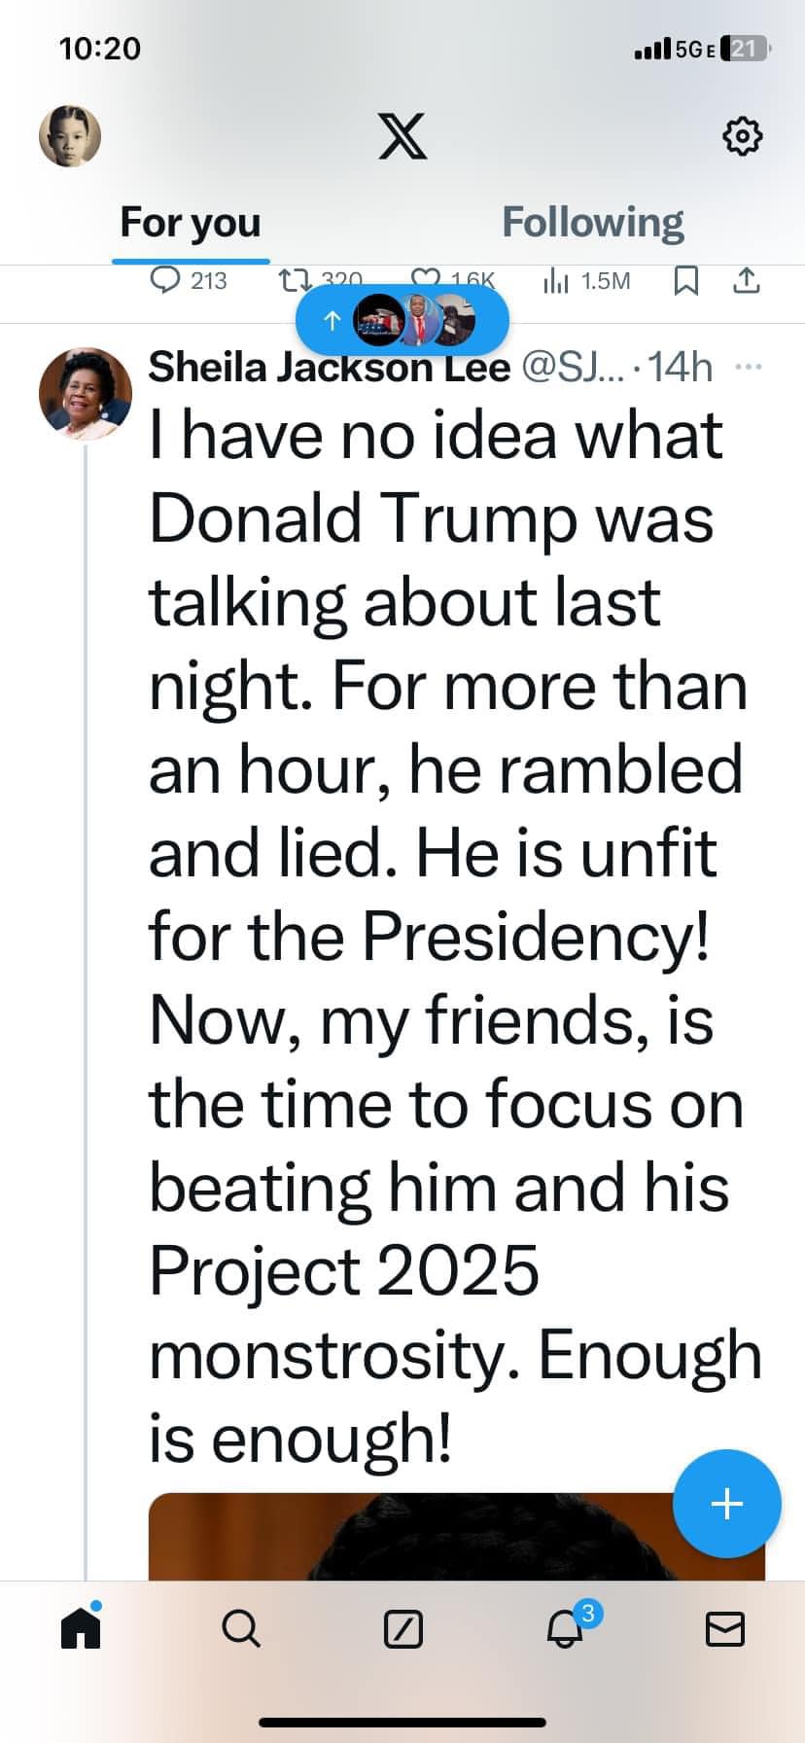Switch to the For you tab
Viewport: 805px width, 1743px height.
pos(191,223)
